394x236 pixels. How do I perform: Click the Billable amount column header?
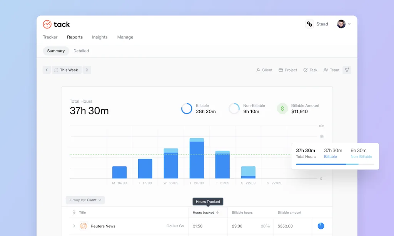click(289, 213)
